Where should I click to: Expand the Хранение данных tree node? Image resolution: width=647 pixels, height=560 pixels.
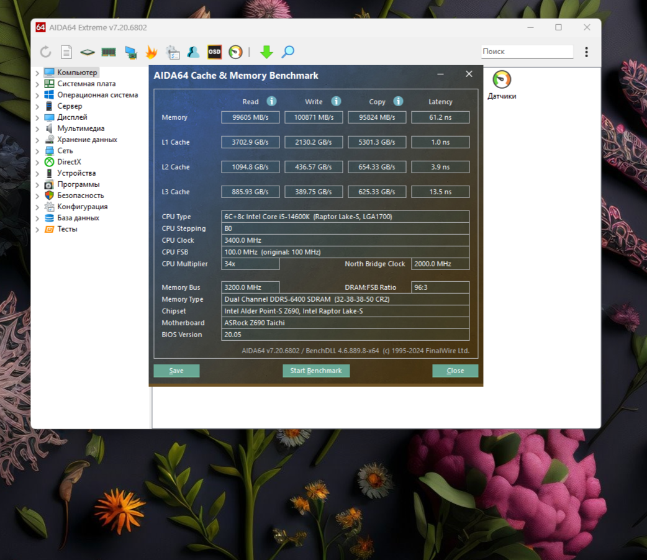(37, 140)
